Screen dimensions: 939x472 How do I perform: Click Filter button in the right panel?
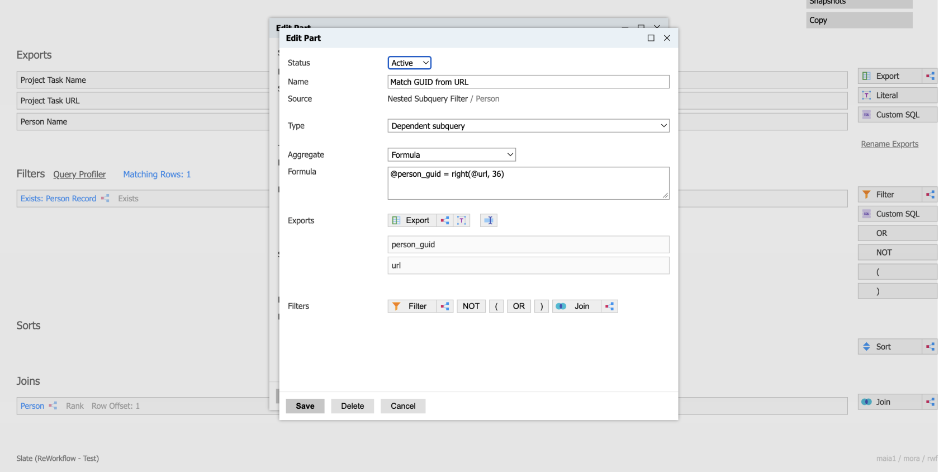[890, 194]
